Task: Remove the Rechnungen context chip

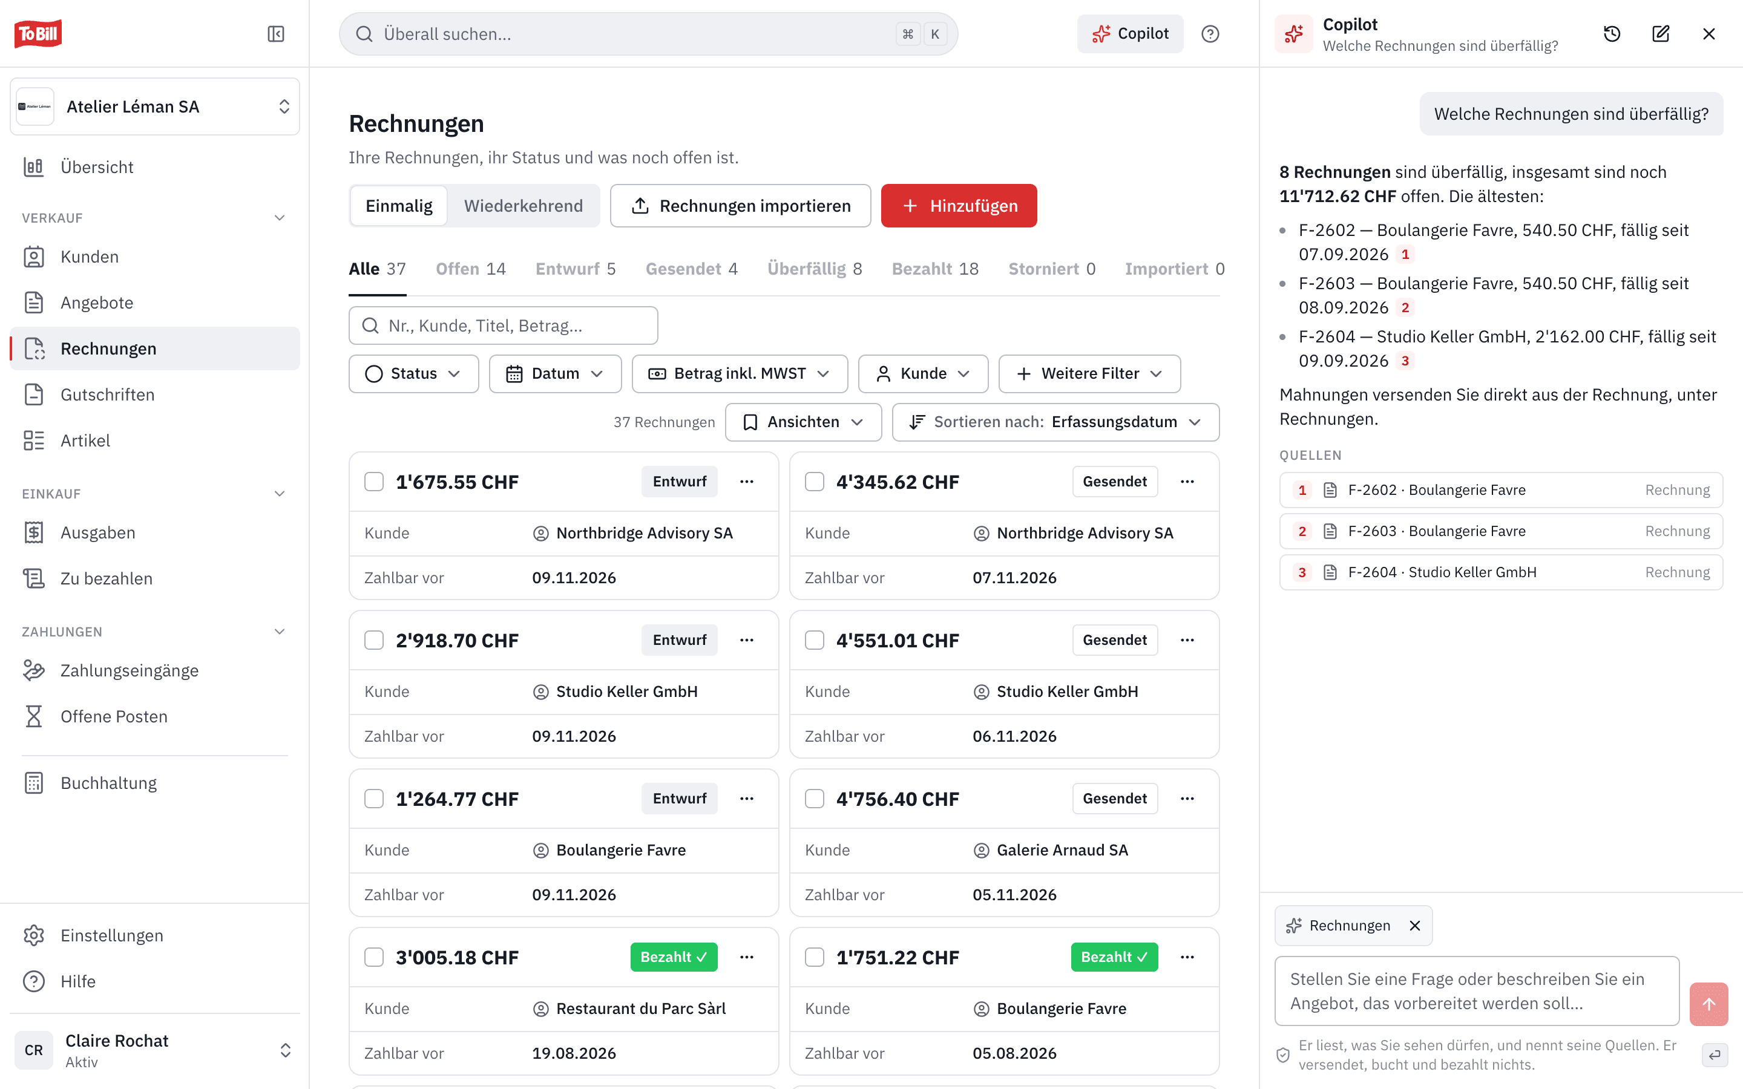Action: coord(1414,926)
